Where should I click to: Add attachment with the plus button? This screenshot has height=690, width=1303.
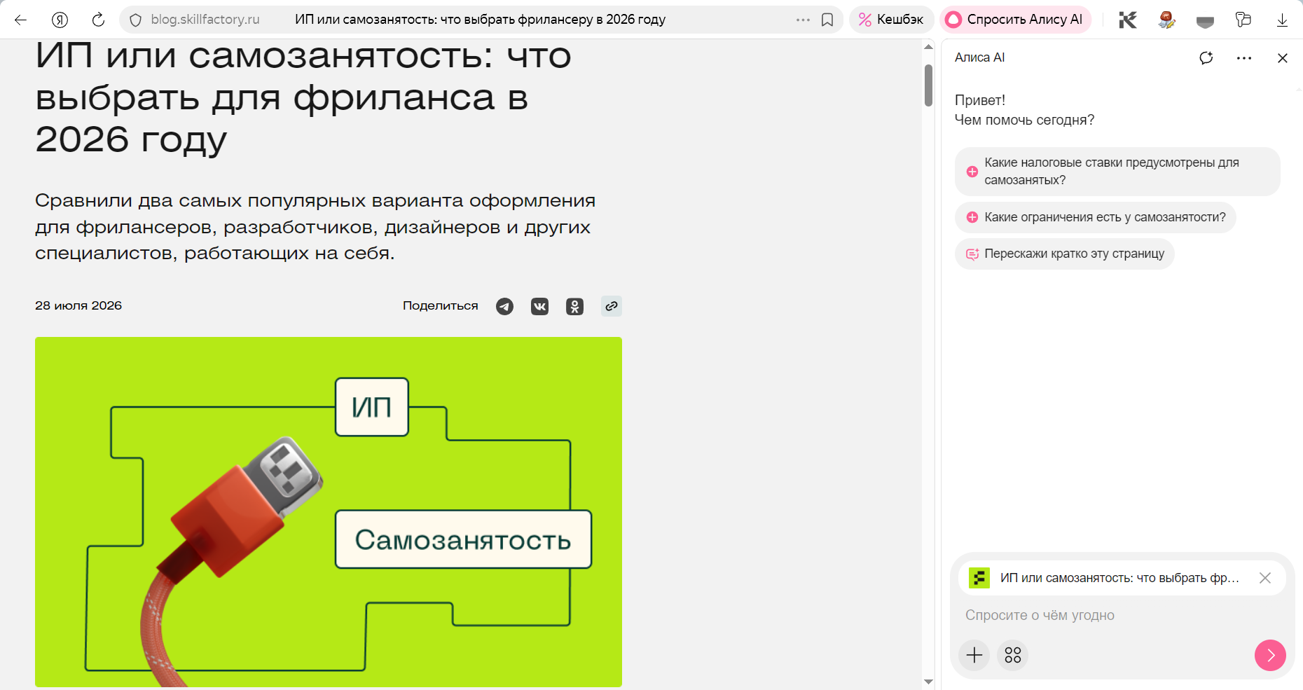pyautogui.click(x=974, y=655)
